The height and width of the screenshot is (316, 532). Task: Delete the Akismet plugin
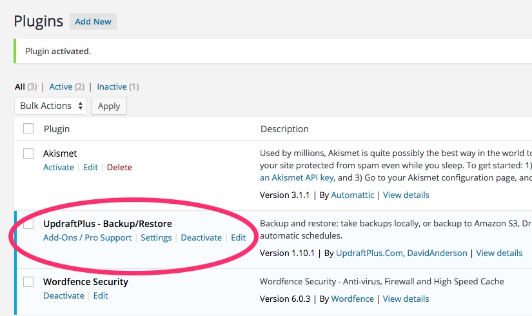(x=119, y=167)
